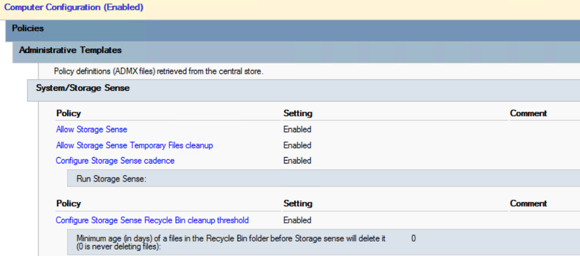Open Configure Storage Sense cadence policy link
This screenshot has width=580, height=256.
pos(115,161)
